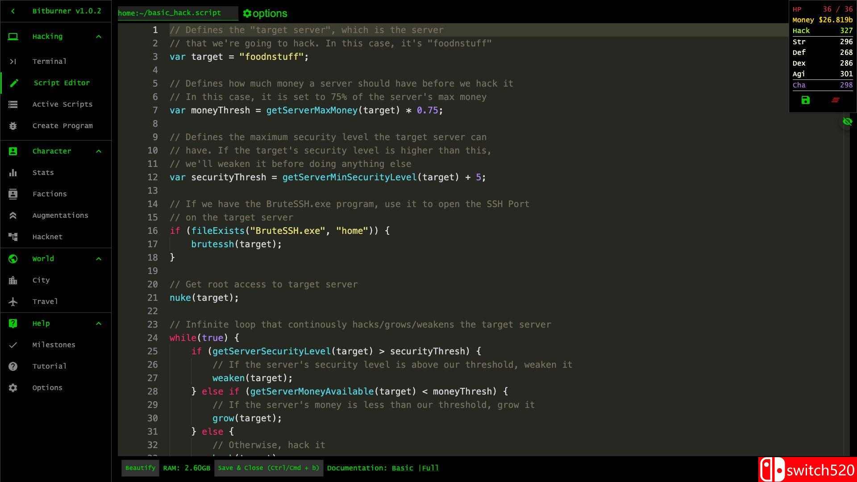Click the Active Scripts list icon
The width and height of the screenshot is (857, 482).
[13, 104]
